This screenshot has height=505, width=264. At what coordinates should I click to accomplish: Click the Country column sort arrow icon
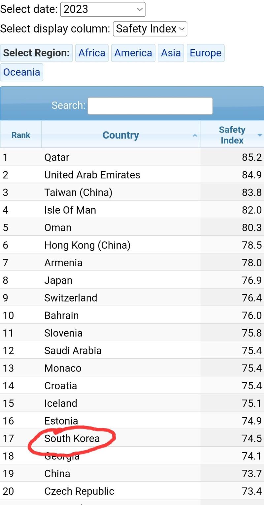pyautogui.click(x=195, y=135)
